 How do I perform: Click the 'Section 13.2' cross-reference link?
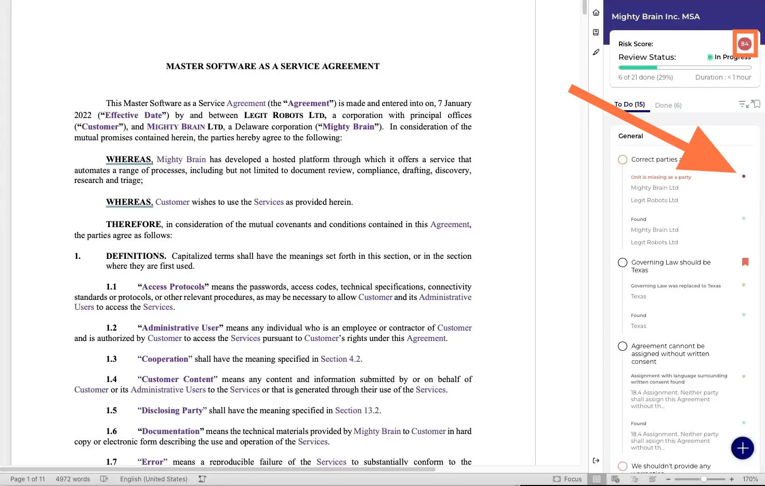point(357,411)
